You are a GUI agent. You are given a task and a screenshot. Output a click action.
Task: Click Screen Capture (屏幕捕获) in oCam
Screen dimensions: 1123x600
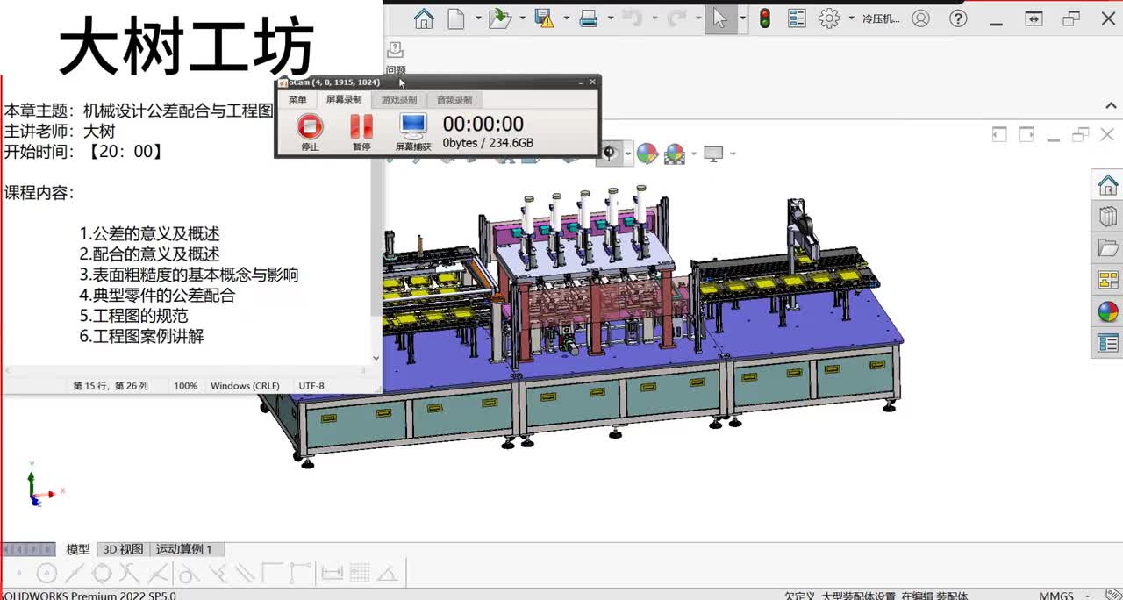coord(413,132)
